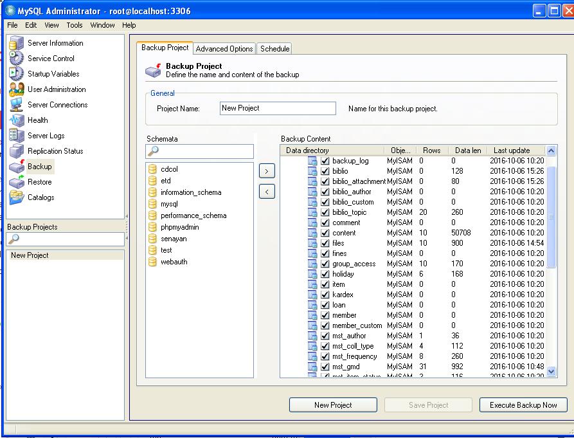The width and height of the screenshot is (574, 438).
Task: Open Startup Variables in the sidebar
Action: (x=53, y=74)
